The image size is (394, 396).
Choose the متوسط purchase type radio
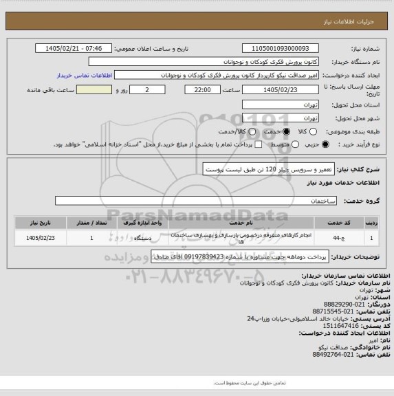(295, 144)
